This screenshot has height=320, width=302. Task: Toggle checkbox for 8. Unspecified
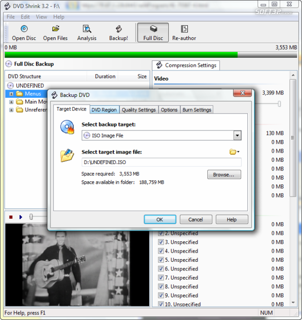161,286
